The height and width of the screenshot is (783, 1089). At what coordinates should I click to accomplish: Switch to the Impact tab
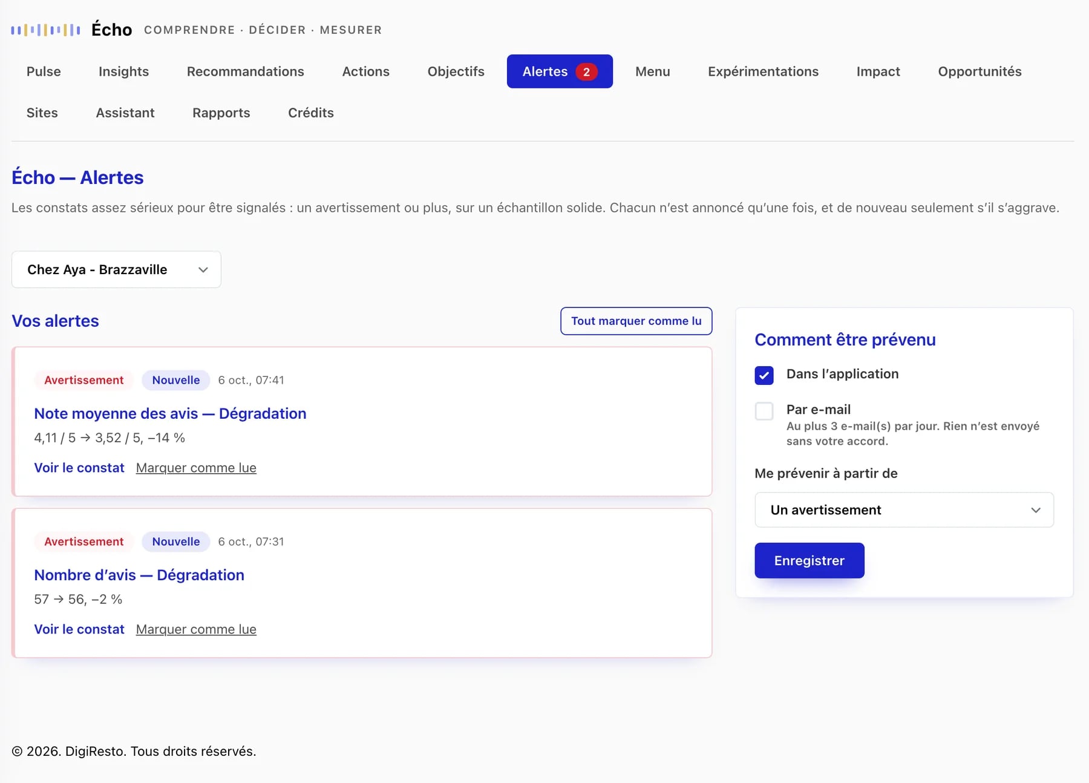(878, 71)
